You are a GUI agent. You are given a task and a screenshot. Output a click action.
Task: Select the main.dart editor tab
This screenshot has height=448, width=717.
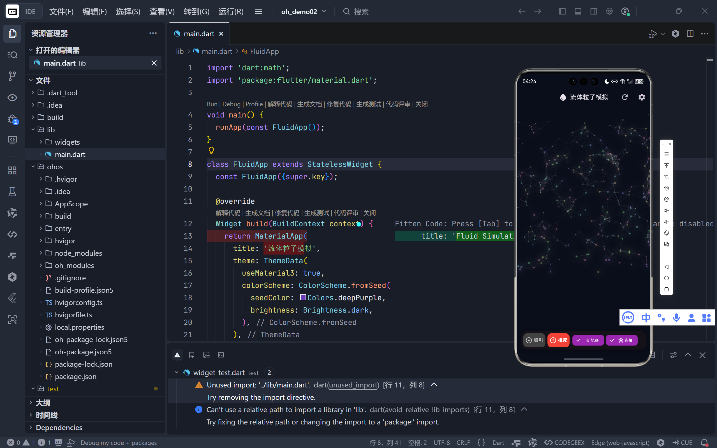click(x=199, y=34)
